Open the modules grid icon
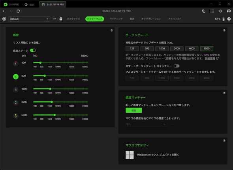 click(212, 11)
